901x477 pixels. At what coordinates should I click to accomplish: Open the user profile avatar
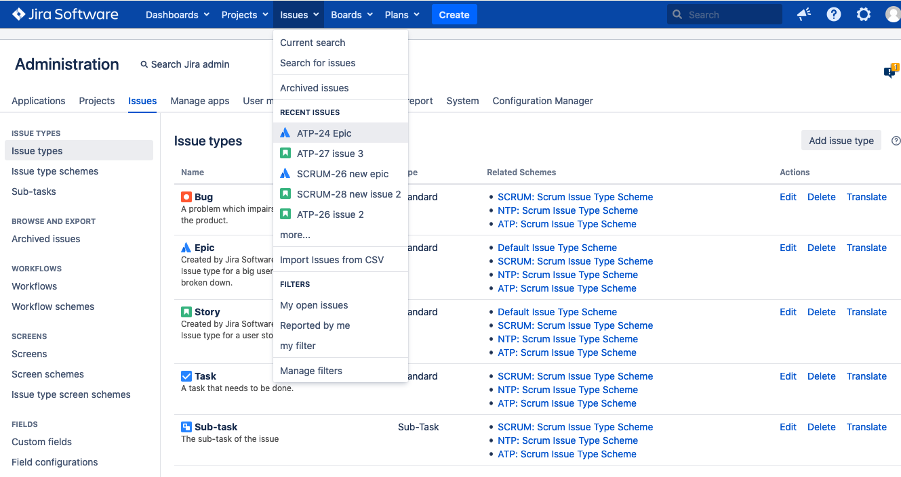coord(893,14)
